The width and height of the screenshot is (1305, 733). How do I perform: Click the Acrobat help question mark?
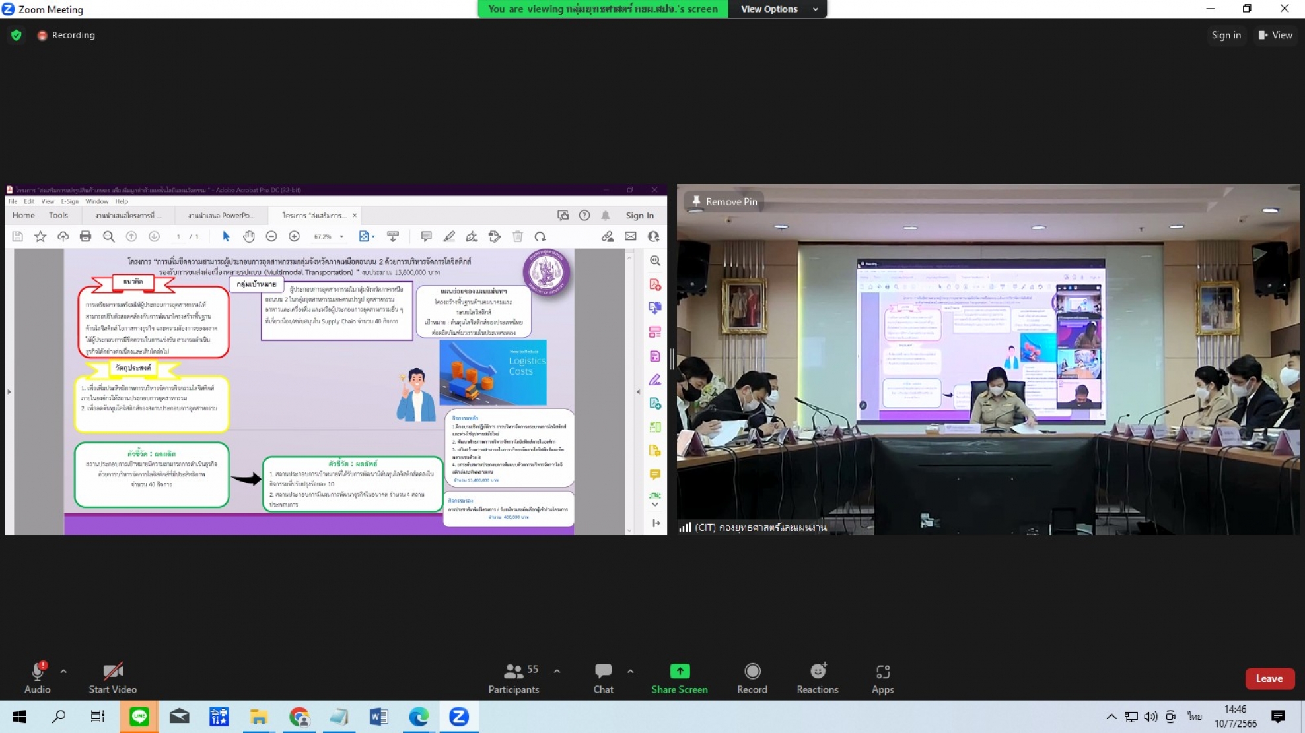point(584,215)
